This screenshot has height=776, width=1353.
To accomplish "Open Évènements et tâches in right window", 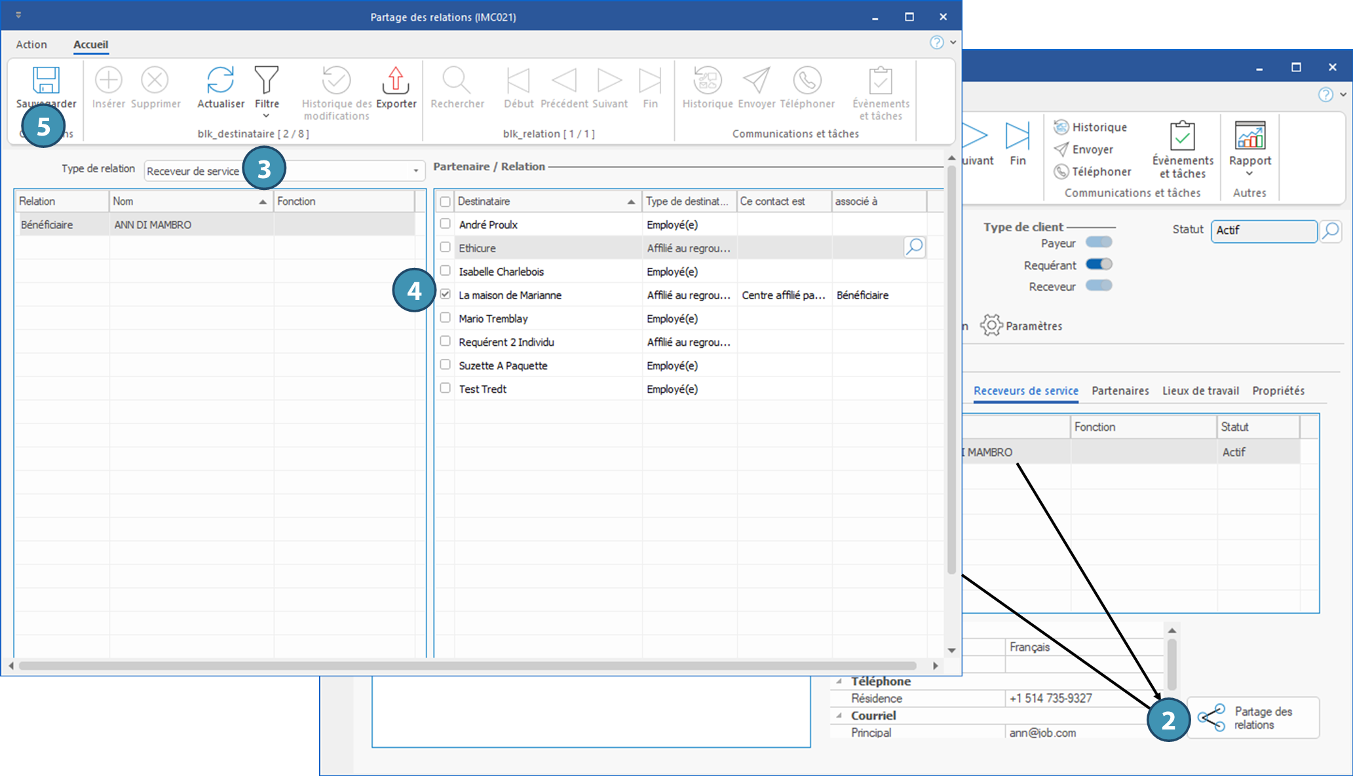I will 1183,137.
